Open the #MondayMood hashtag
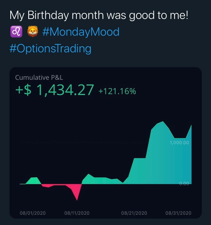The width and height of the screenshot is (211, 225). coord(80,32)
